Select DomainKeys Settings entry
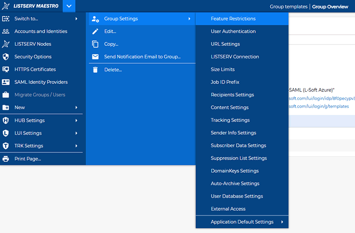The width and height of the screenshot is (355, 233). pyautogui.click(x=242, y=171)
